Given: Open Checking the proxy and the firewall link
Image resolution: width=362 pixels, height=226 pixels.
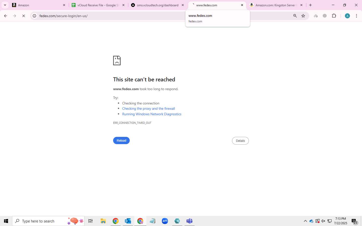Looking at the screenshot, I should [149, 108].
